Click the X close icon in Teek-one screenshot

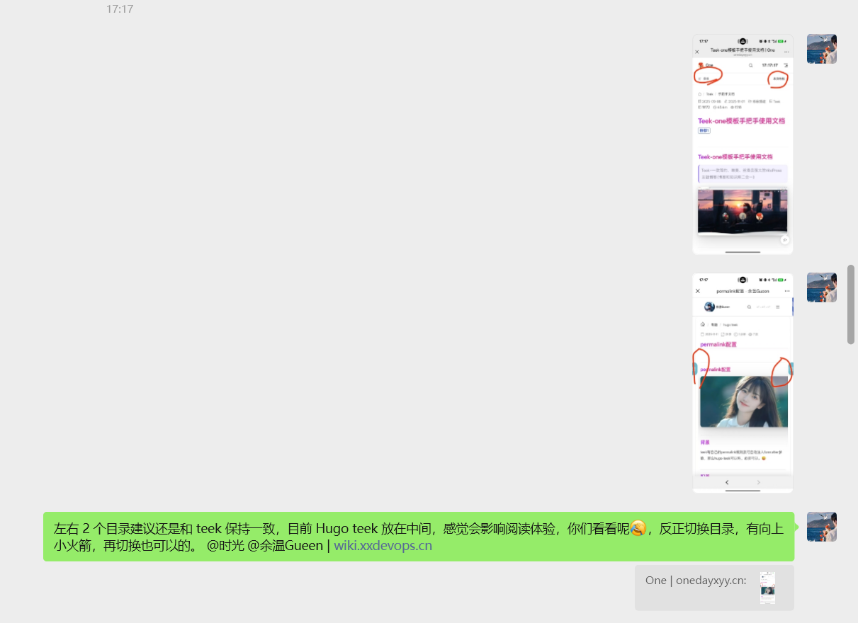[697, 52]
